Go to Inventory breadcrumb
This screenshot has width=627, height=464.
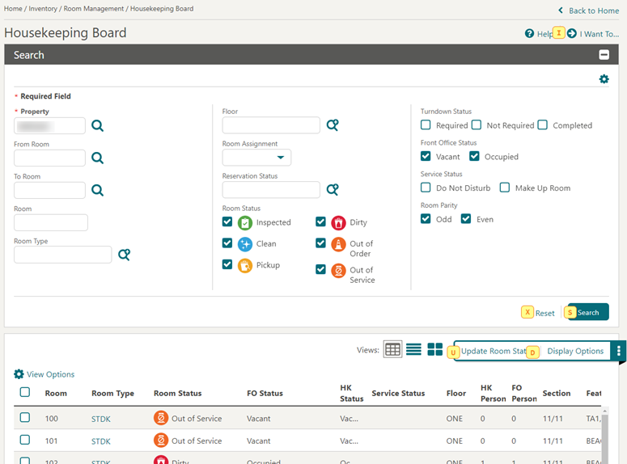click(x=43, y=8)
